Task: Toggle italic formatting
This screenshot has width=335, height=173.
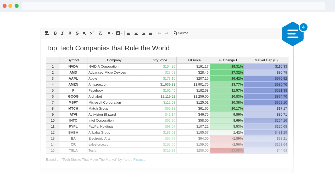Action: tap(62, 33)
